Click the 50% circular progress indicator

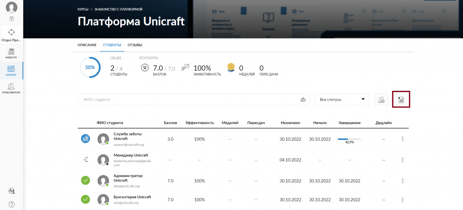coord(90,67)
